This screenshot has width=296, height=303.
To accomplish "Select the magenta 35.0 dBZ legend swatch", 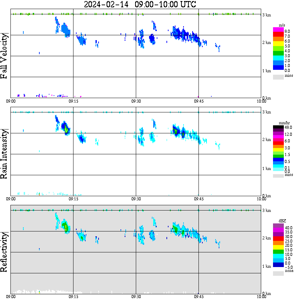I will click(278, 230).
